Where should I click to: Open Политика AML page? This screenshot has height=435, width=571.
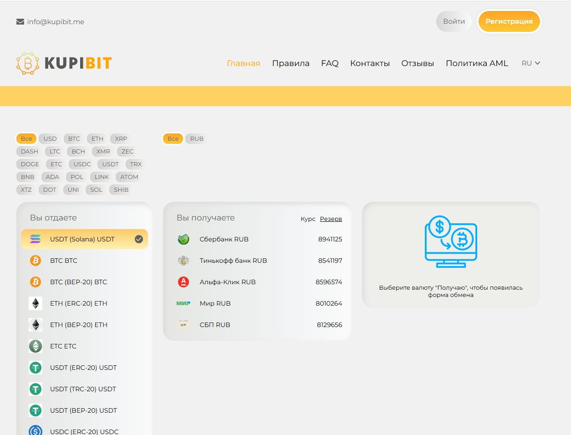tap(477, 63)
